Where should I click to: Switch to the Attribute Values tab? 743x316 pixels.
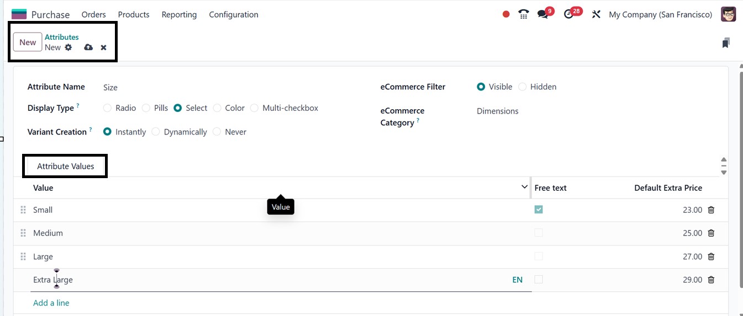(x=65, y=166)
